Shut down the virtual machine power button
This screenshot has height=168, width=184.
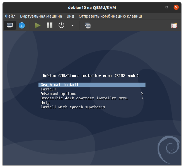[x=61, y=25]
